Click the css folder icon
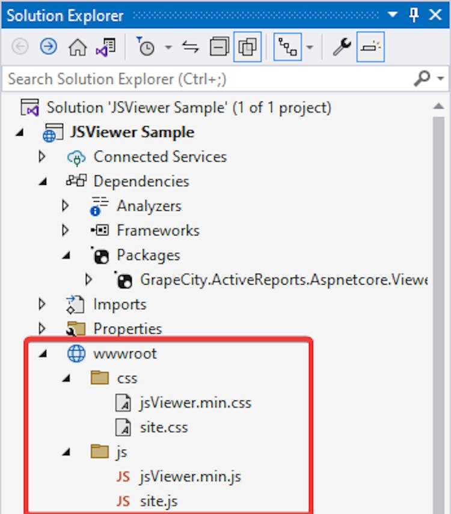This screenshot has height=514, width=451. click(x=100, y=378)
